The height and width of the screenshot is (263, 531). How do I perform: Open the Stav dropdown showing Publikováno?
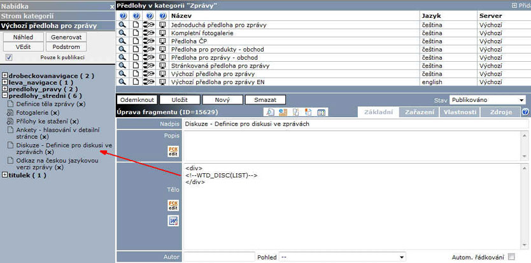click(488, 100)
